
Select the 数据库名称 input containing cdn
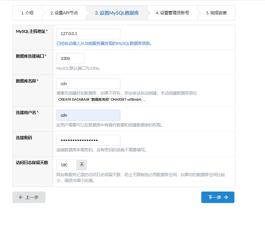click(88, 83)
